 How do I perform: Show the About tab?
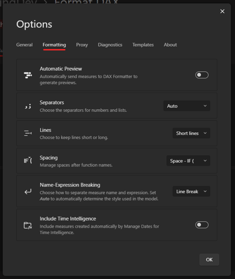(171, 45)
